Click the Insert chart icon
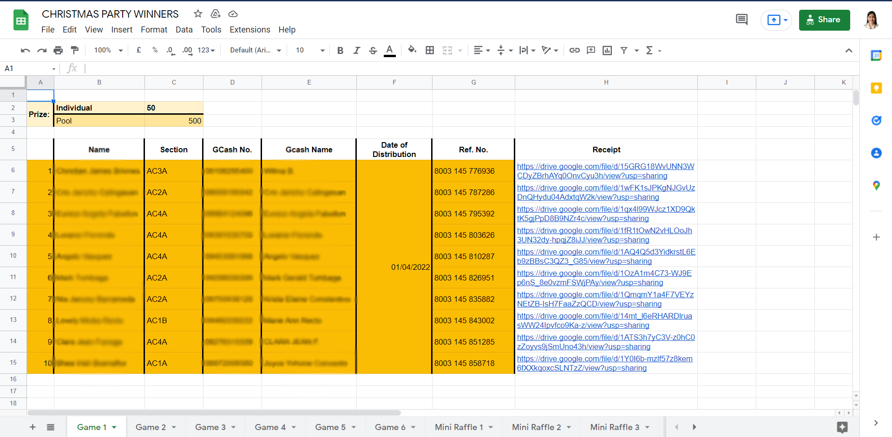 click(x=607, y=50)
